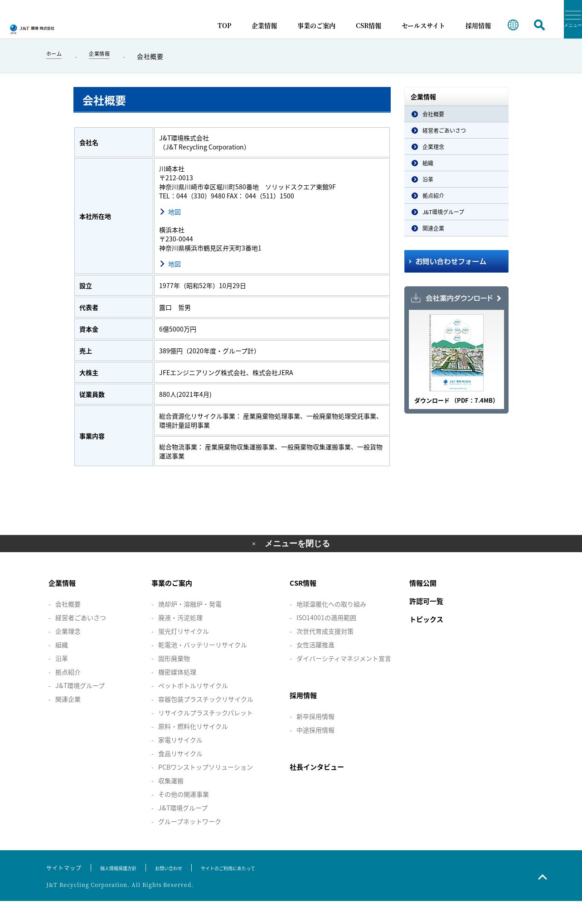582x920 pixels.
Task: Open 経営者ごあいさつ in footer menu list
Action: point(81,618)
